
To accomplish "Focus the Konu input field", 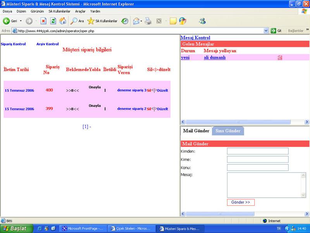I will [x=258, y=167].
